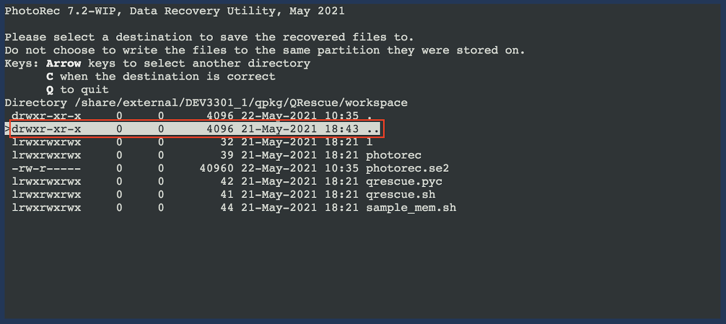Click the 40960 size value of photorec.se2
This screenshot has width=726, height=324.
point(216,169)
